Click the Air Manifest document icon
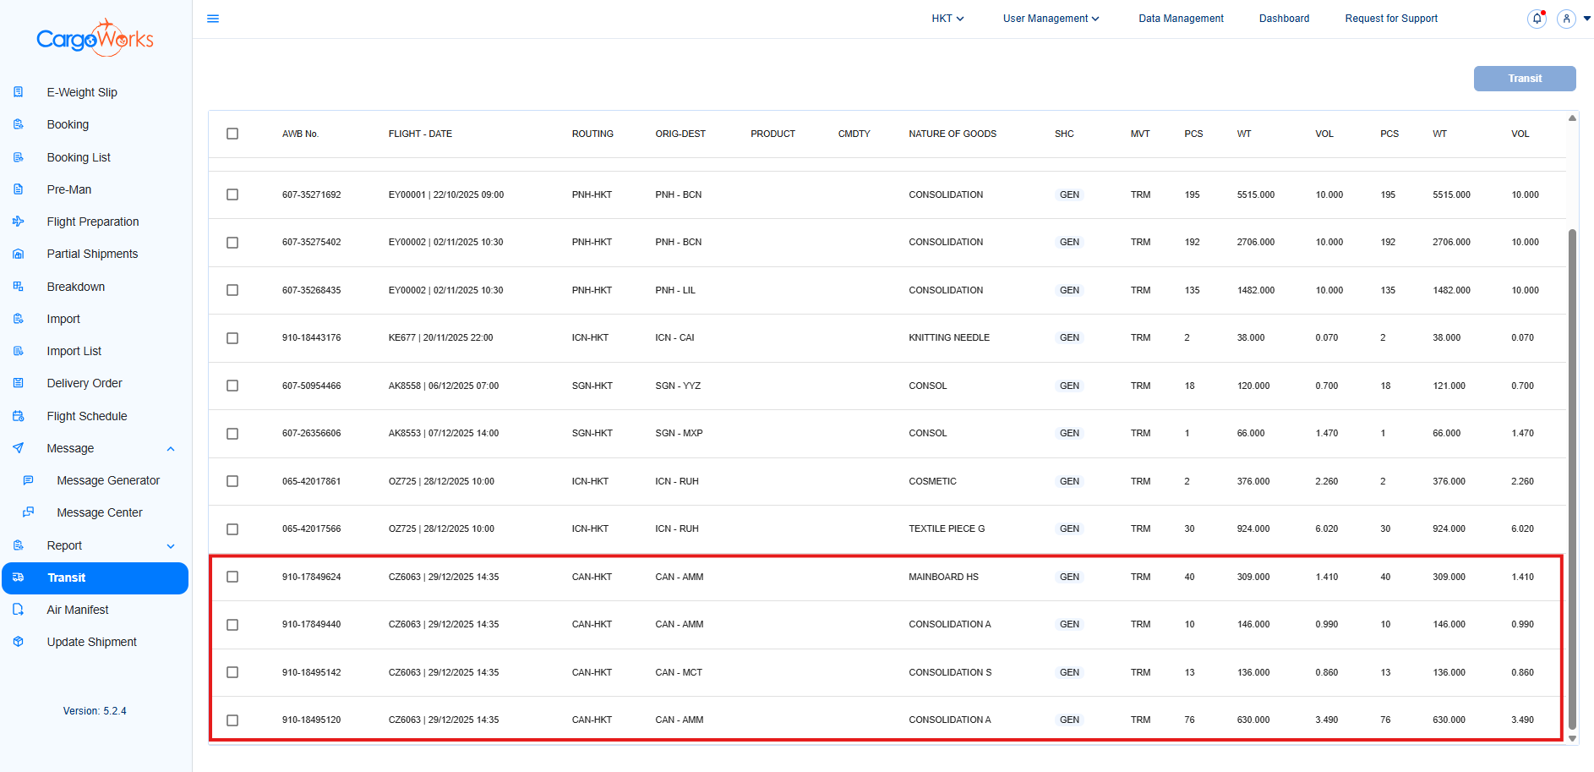 coord(19,610)
